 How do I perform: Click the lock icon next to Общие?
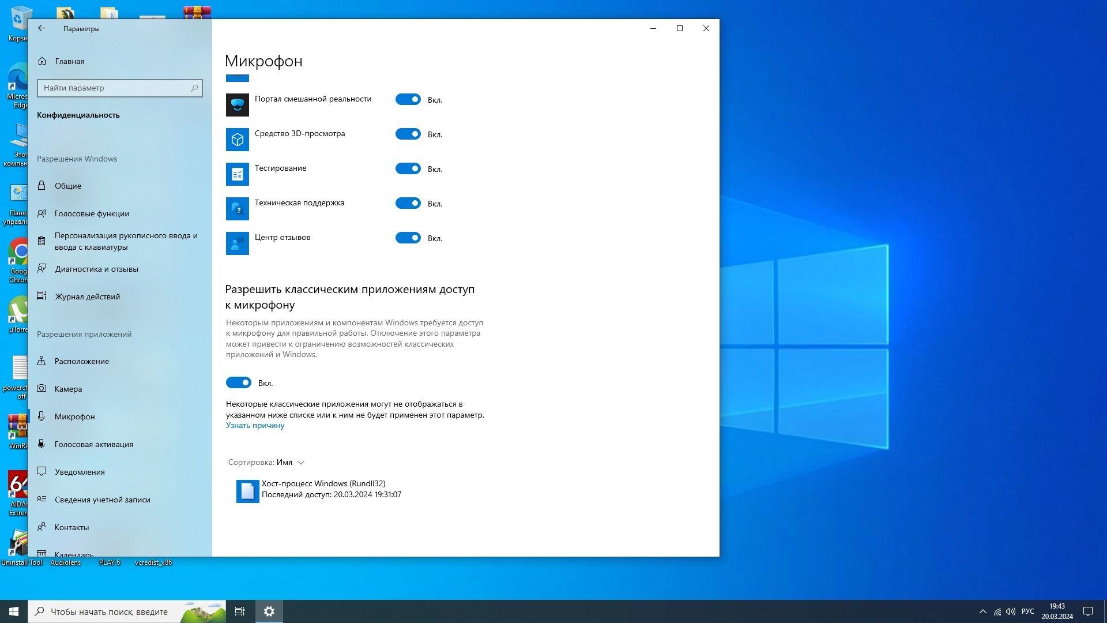point(42,185)
